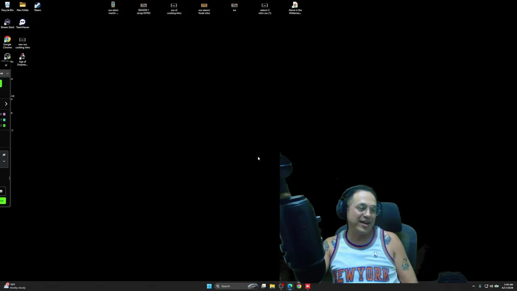Open Task View on the taskbar
This screenshot has height=291, width=517.
263,286
